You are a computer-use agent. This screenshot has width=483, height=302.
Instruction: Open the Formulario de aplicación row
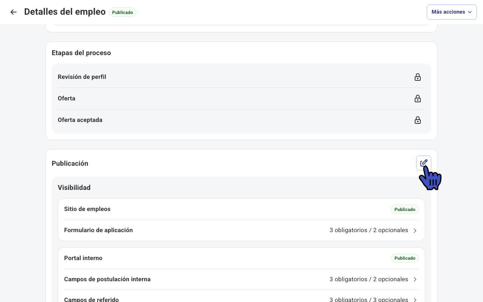(241, 230)
